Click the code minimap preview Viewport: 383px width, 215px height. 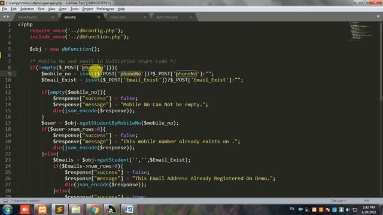(x=361, y=31)
